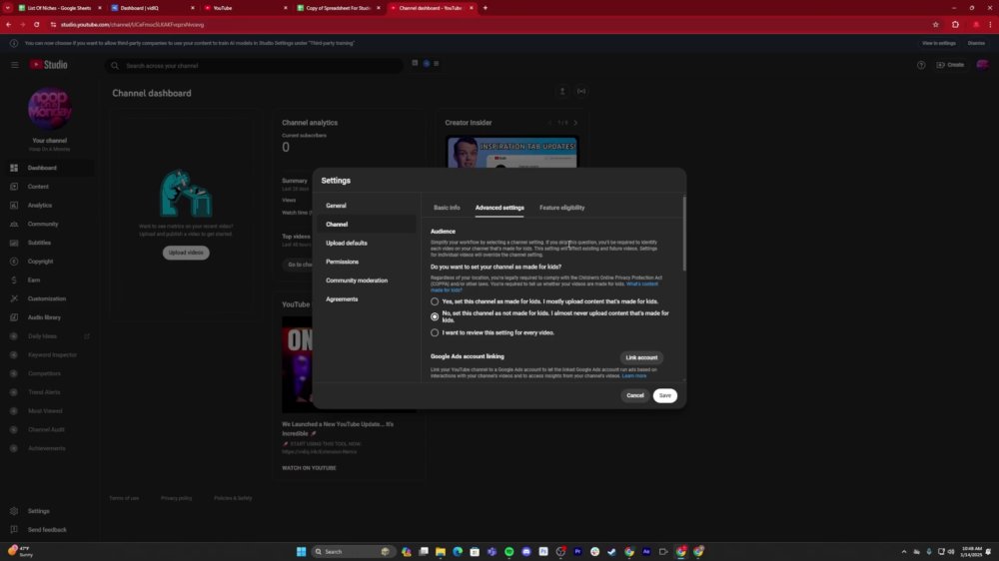Open the YouTube Studio hamburger menu
This screenshot has height=561, width=999.
(x=14, y=65)
